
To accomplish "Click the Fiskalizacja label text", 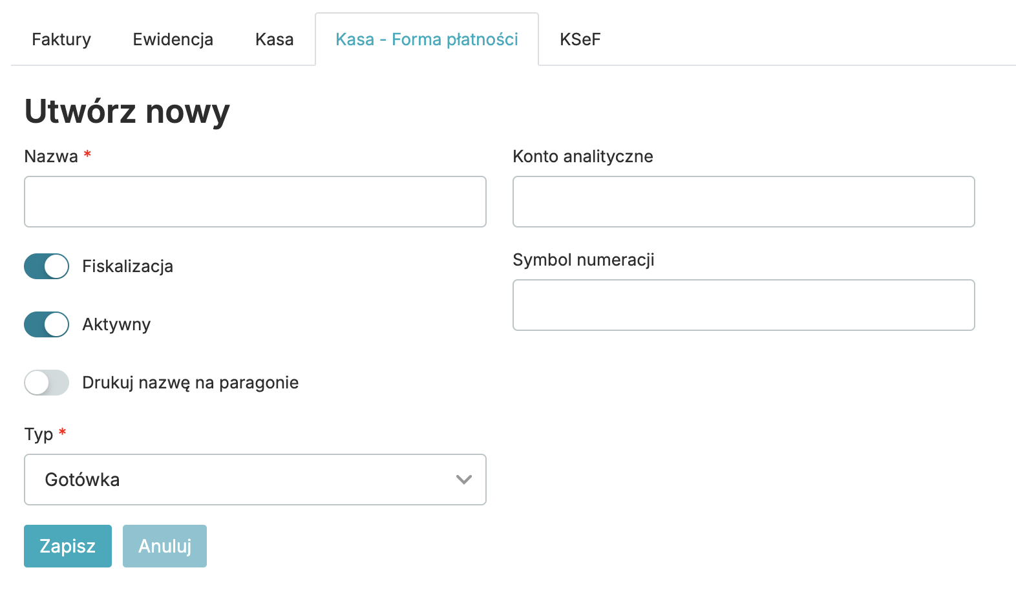I will click(x=127, y=266).
